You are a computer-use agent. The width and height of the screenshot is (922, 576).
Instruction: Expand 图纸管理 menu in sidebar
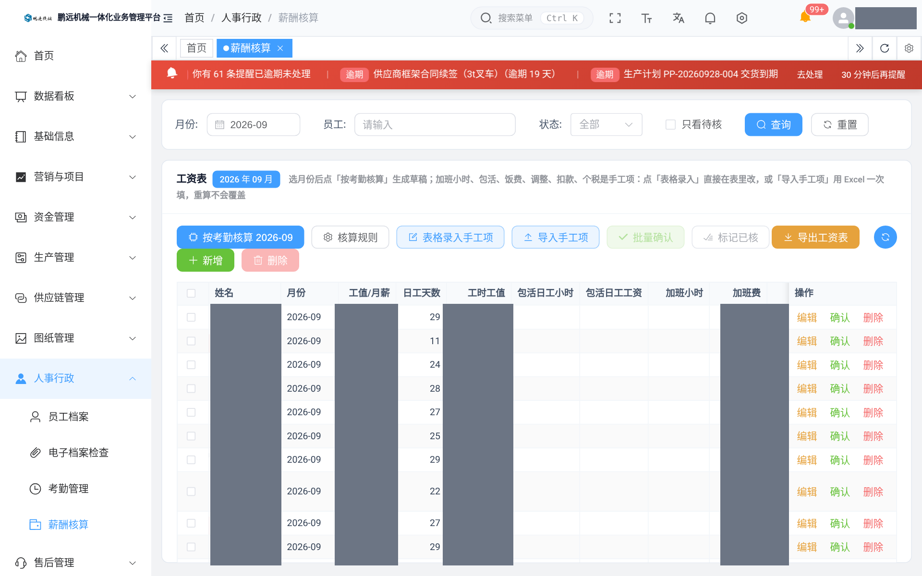(x=75, y=338)
